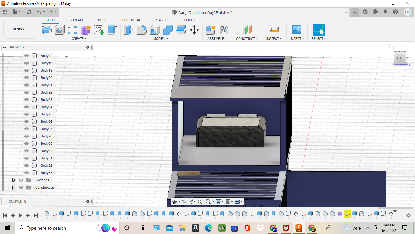Click the Measure ruler icon
Viewport: 415px width, 234px height.
pos(274,30)
